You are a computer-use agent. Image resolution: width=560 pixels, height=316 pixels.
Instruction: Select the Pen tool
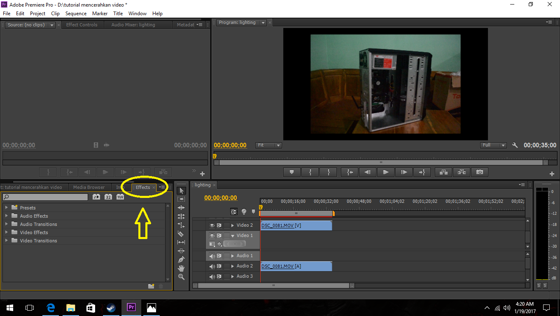coord(181,260)
